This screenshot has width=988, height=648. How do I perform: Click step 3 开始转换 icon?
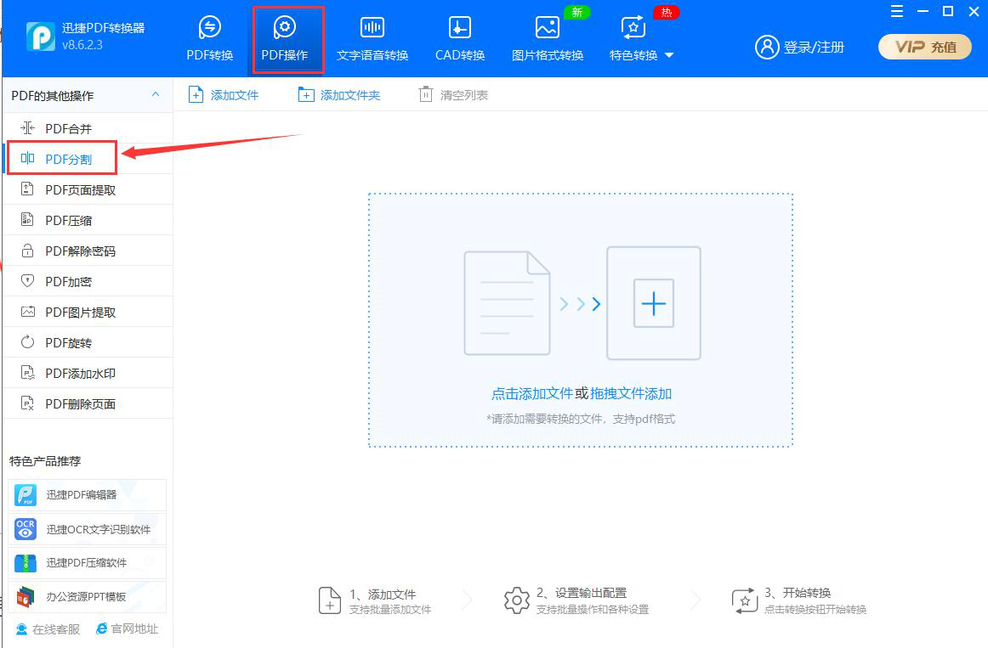(x=744, y=600)
